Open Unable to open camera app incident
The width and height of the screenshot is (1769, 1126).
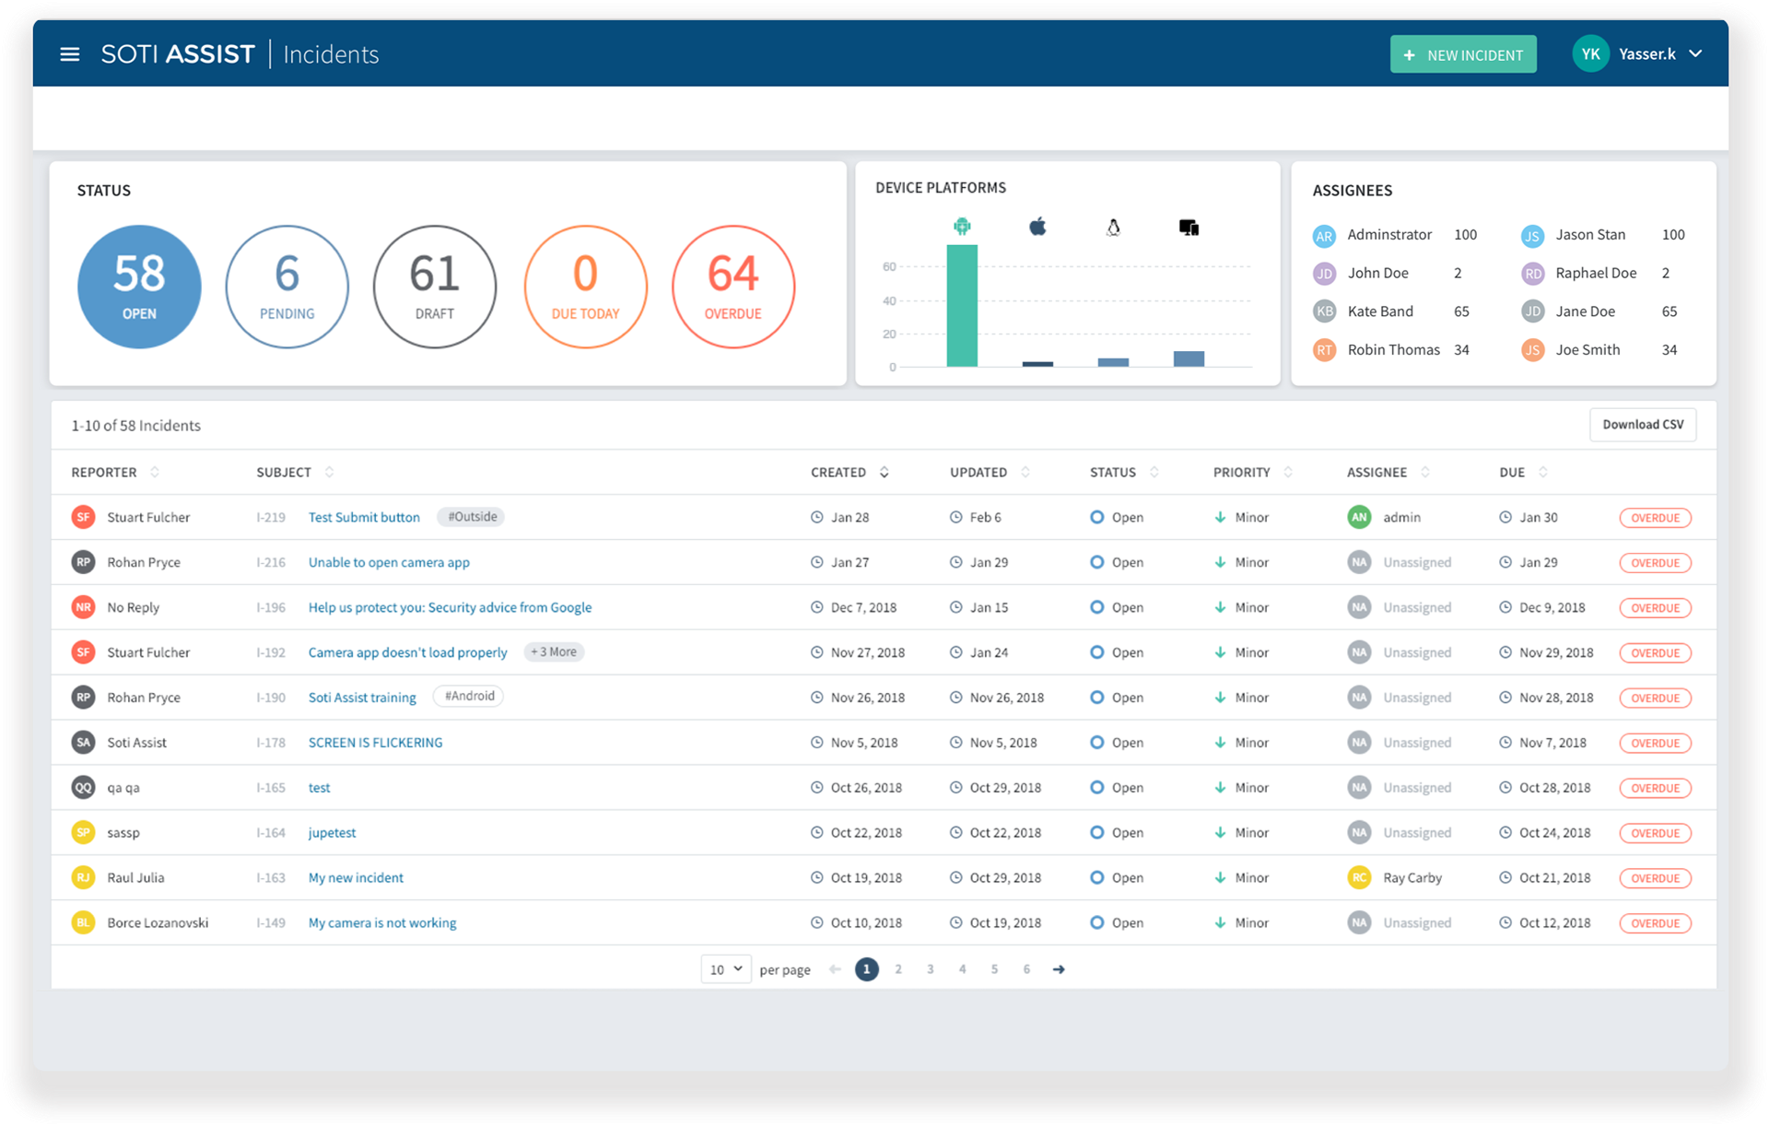pyautogui.click(x=389, y=562)
